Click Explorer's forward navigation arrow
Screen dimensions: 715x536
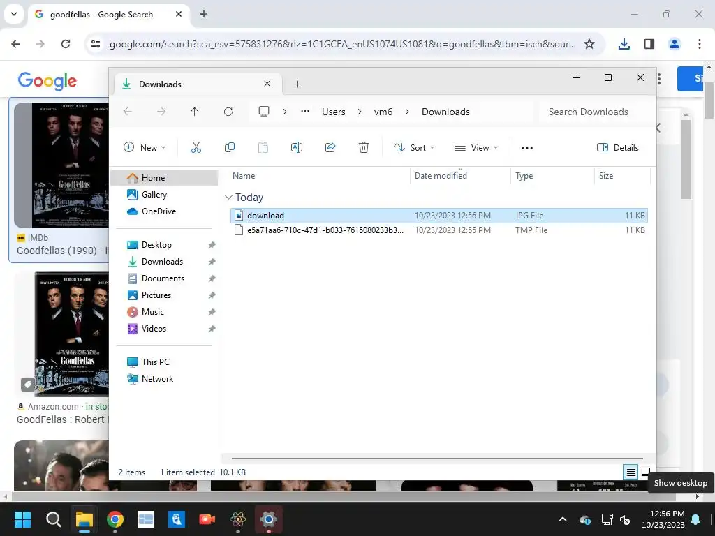(161, 112)
